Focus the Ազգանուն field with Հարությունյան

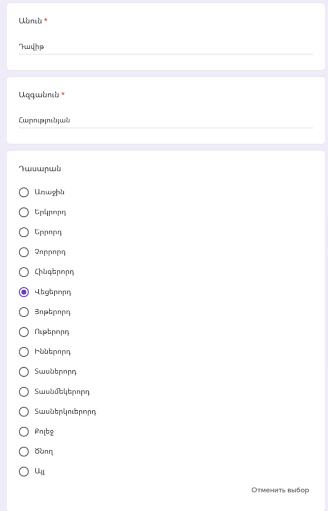coord(166,120)
